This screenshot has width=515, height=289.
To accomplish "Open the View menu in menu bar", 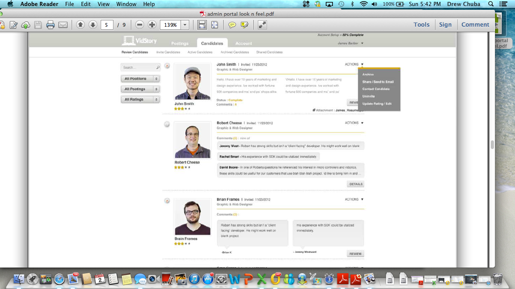I will pos(103,4).
